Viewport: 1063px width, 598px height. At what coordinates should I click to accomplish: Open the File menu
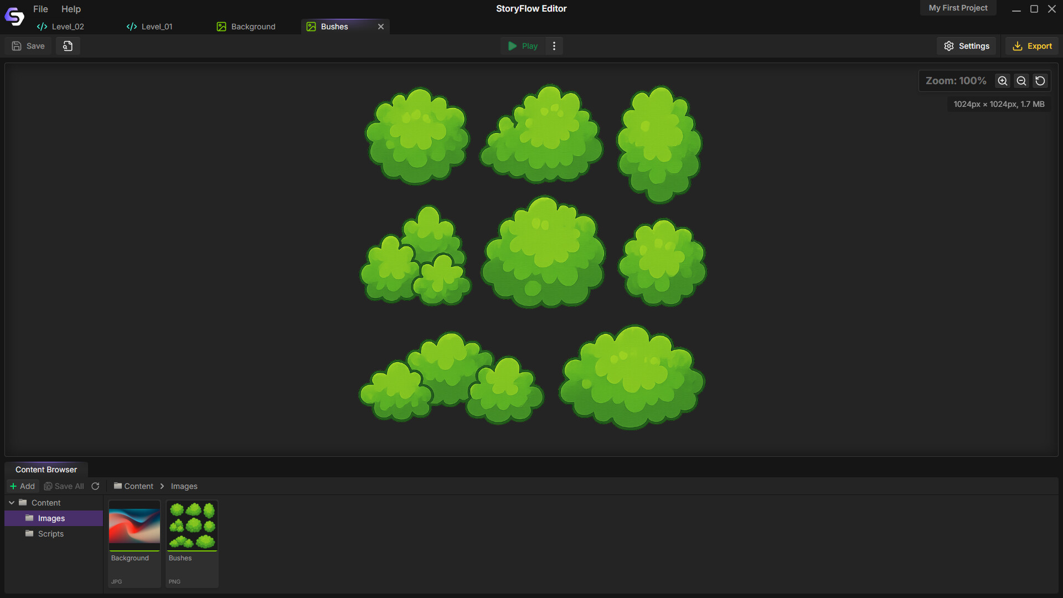click(40, 9)
